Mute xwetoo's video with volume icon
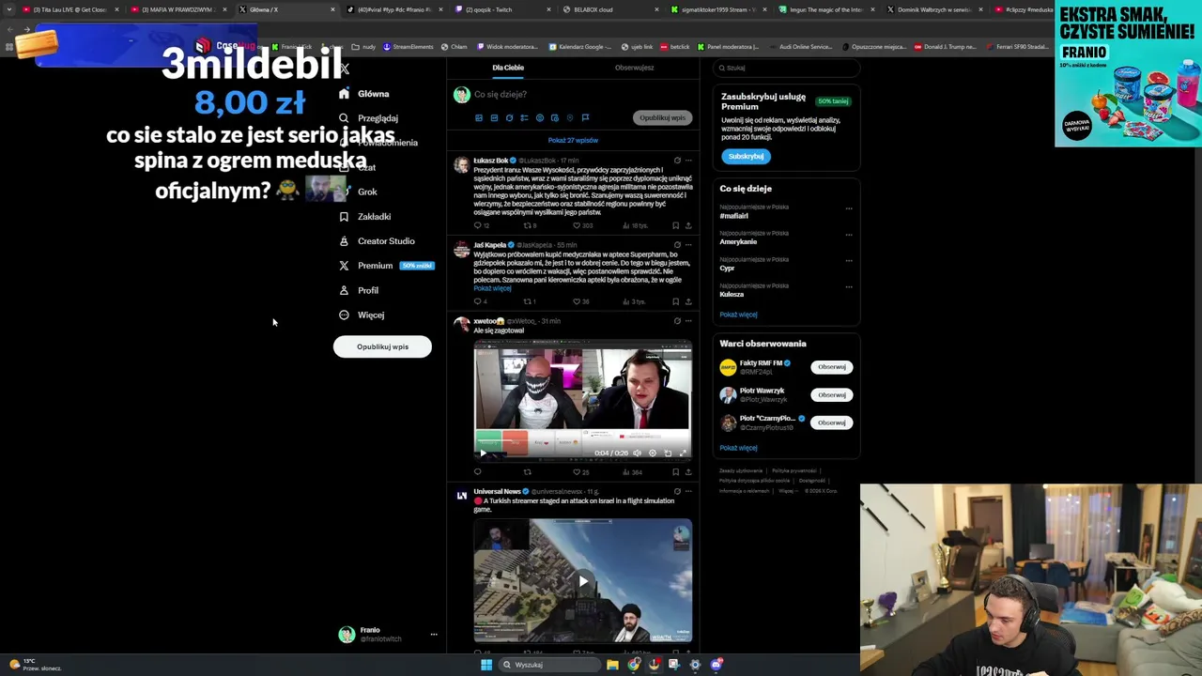 point(637,453)
